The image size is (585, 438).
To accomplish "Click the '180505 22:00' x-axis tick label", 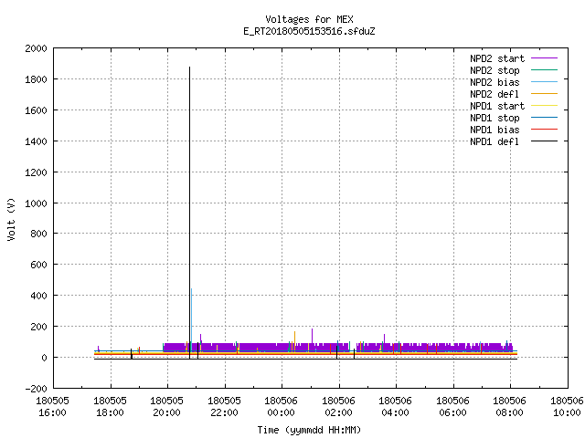I will 224,407.
